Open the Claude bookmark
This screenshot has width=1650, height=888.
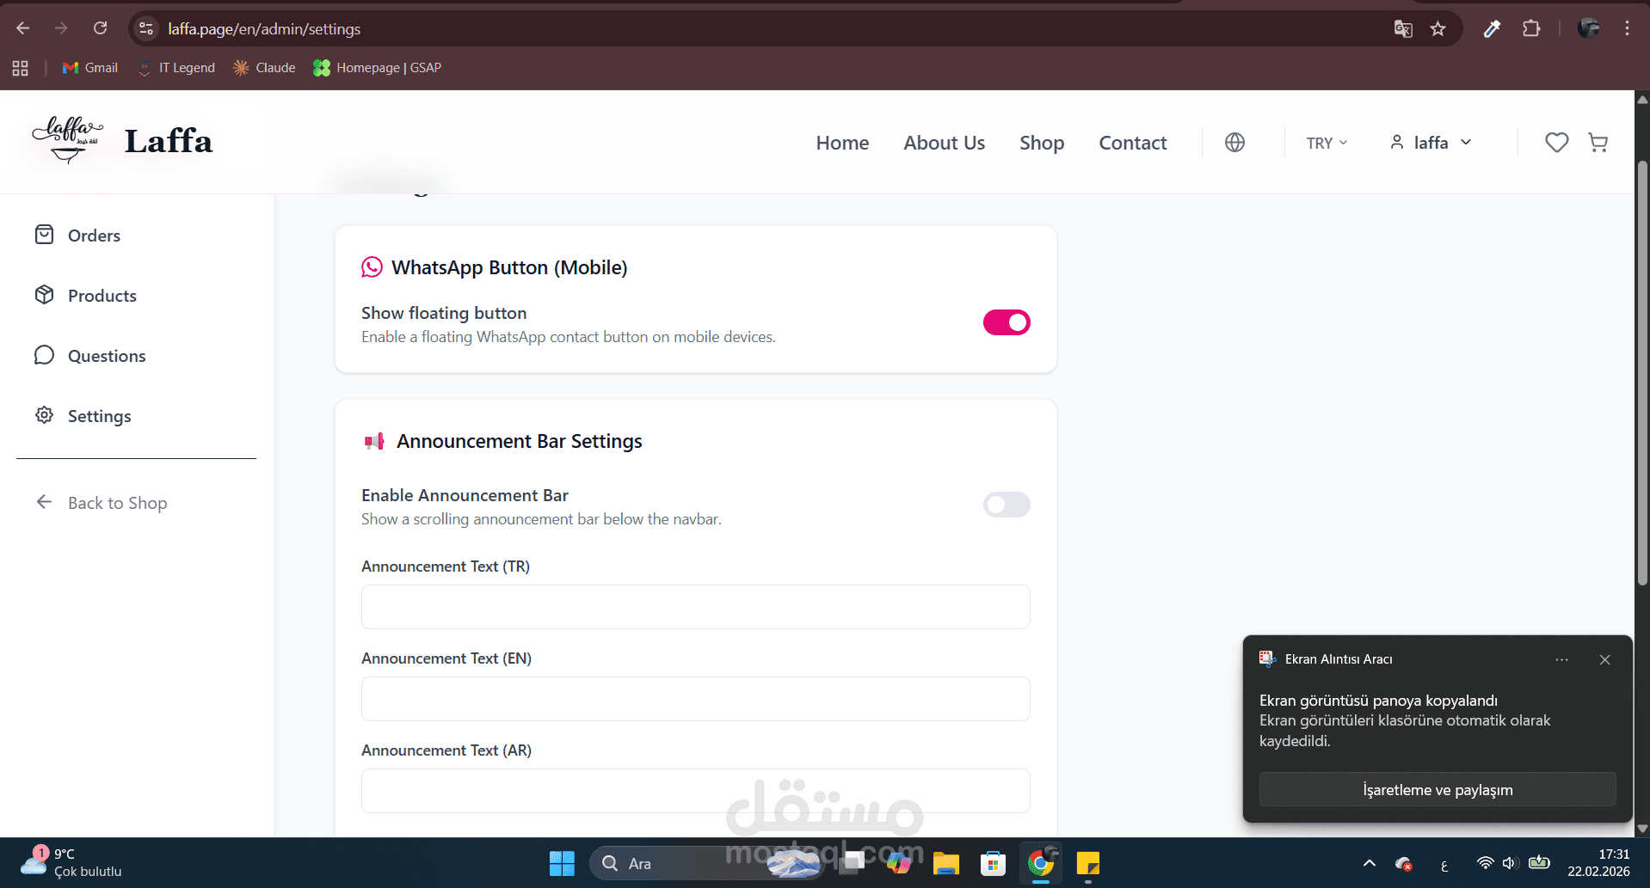(x=265, y=68)
